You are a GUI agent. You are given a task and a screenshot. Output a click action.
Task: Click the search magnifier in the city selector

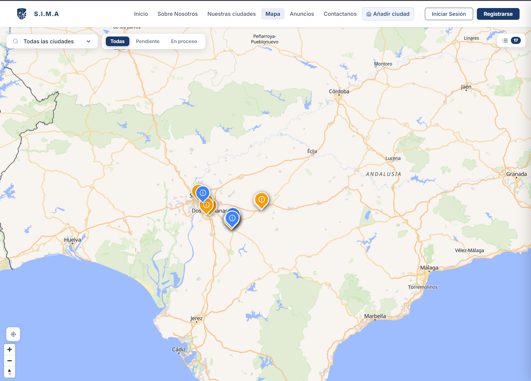(15, 41)
